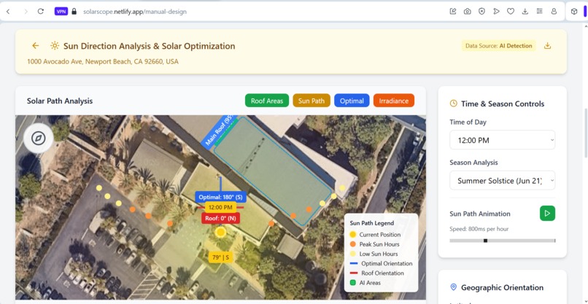Click the yellow current sun position marker

click(x=220, y=233)
